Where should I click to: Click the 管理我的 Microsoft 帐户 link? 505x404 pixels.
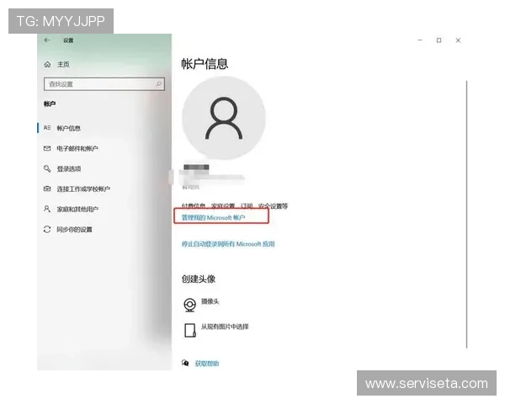(x=213, y=217)
